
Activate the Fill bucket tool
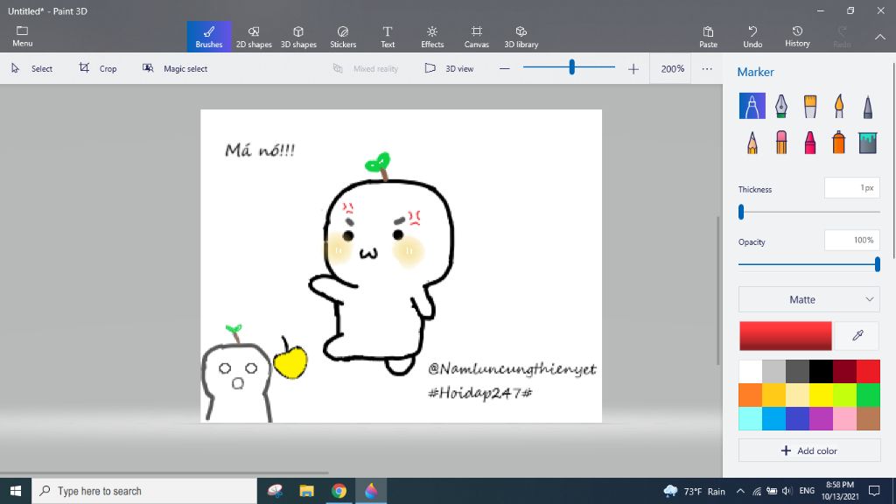click(867, 142)
